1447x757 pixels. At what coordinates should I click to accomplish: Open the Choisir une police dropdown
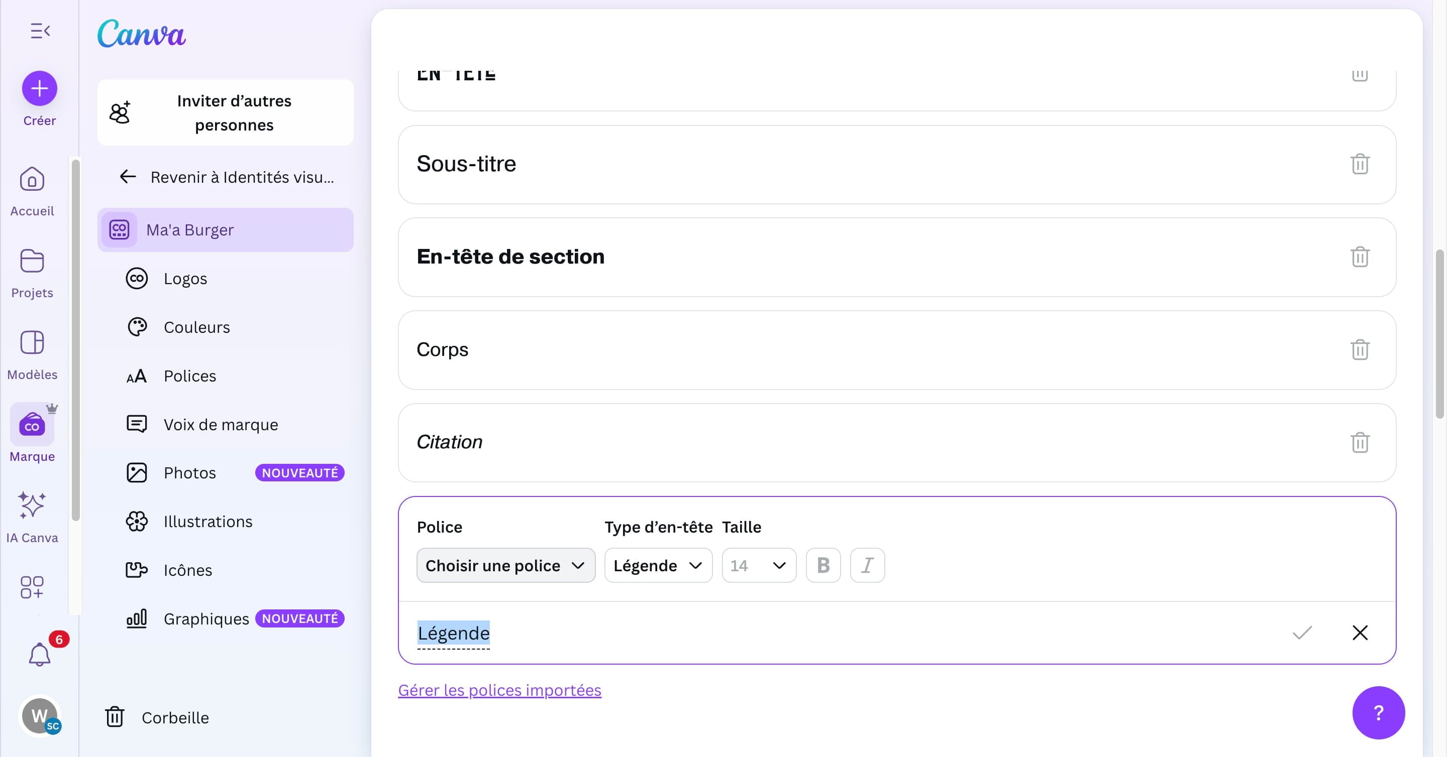pyautogui.click(x=505, y=565)
